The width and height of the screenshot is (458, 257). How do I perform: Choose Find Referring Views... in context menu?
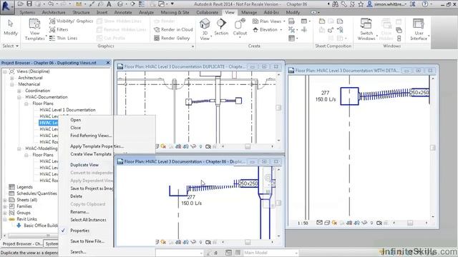(91, 136)
